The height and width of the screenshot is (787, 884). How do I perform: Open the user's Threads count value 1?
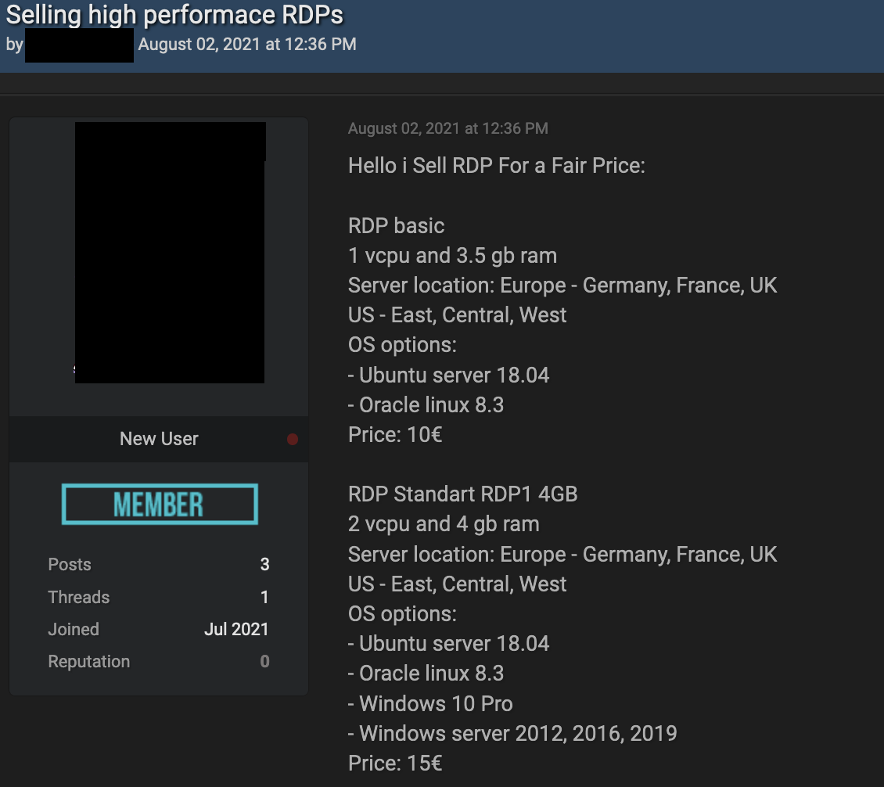click(264, 598)
